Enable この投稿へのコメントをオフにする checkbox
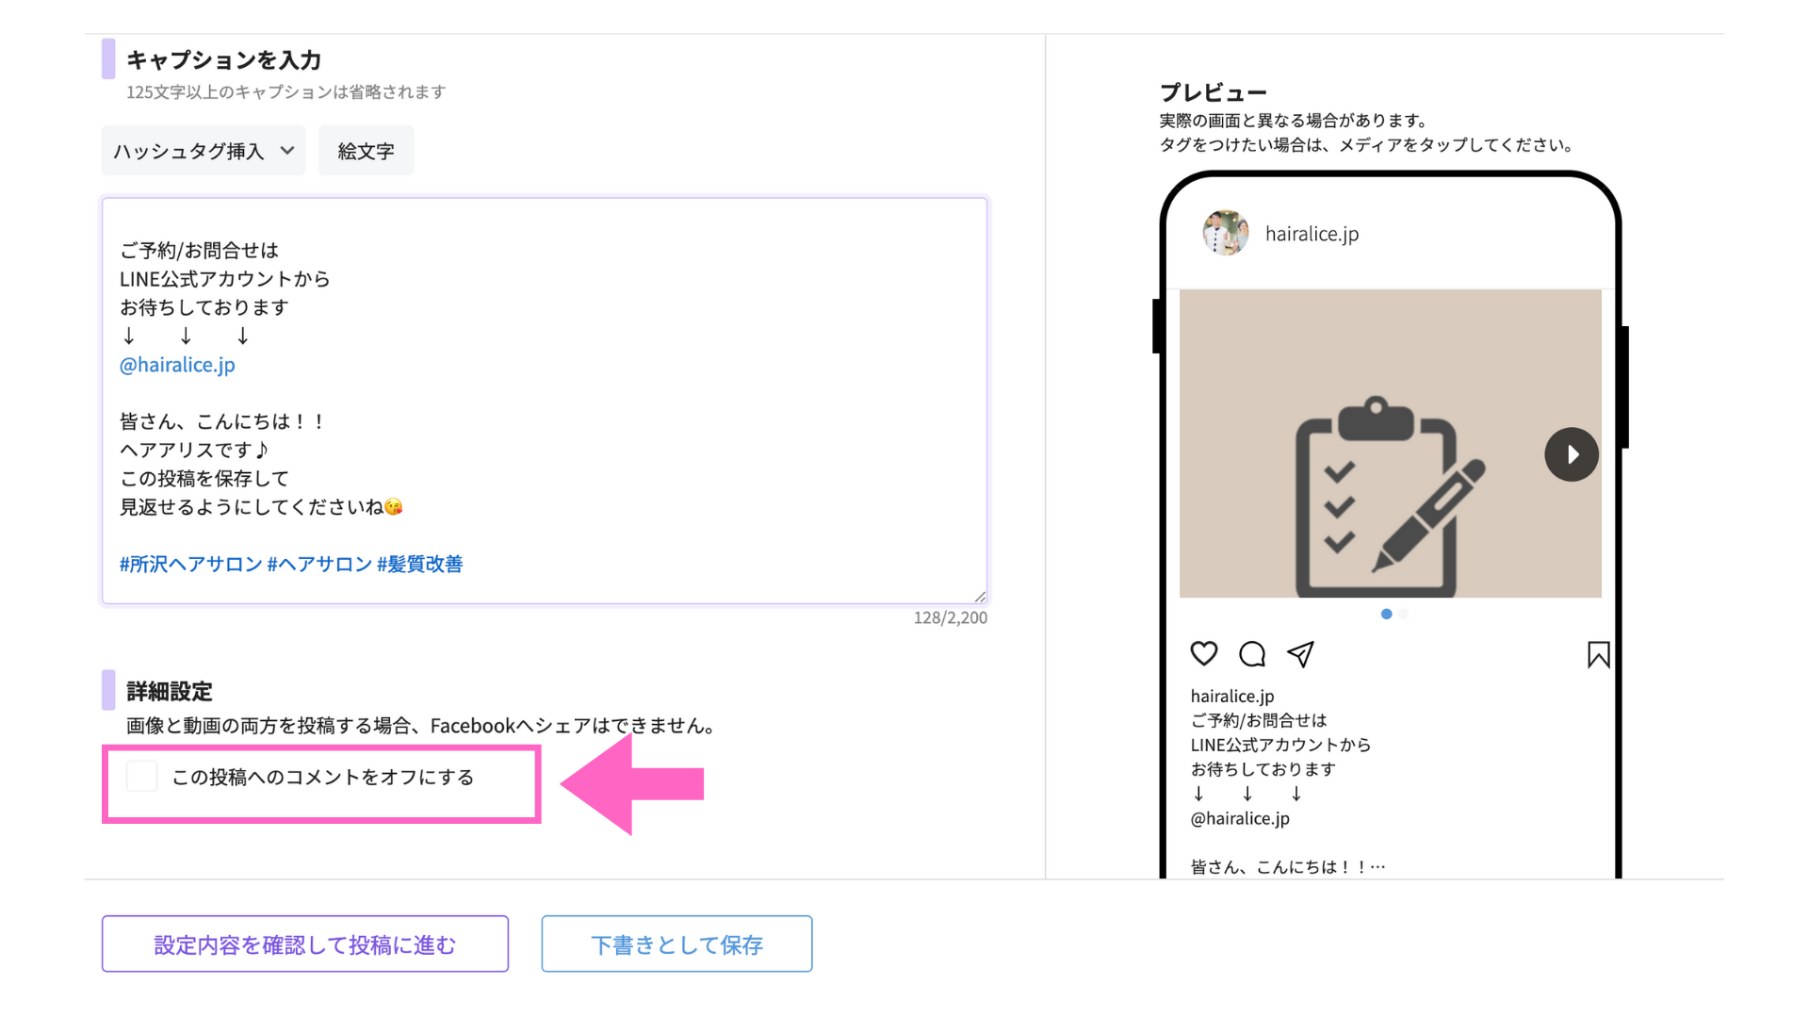The image size is (1809, 1018). [141, 777]
